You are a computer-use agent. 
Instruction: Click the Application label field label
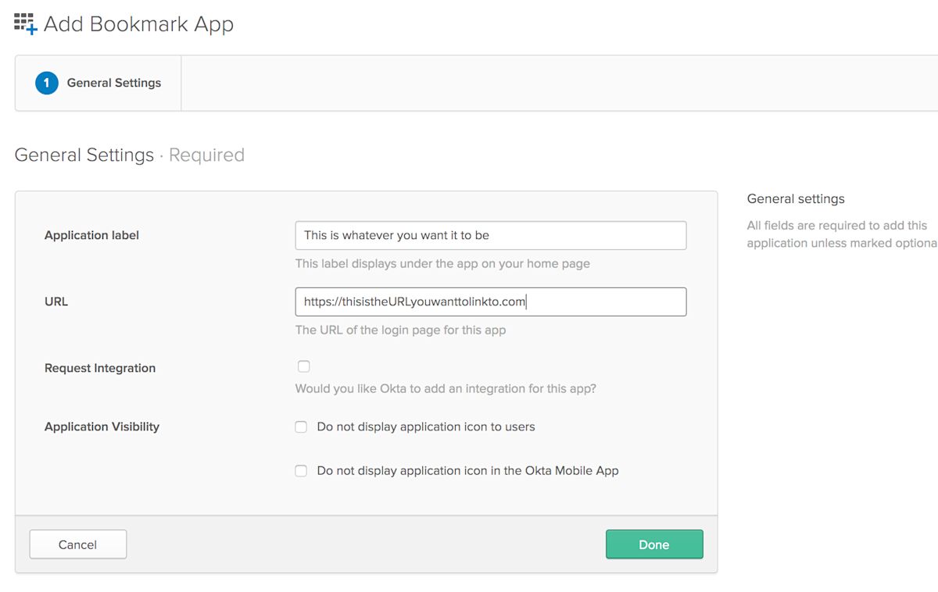tap(91, 235)
